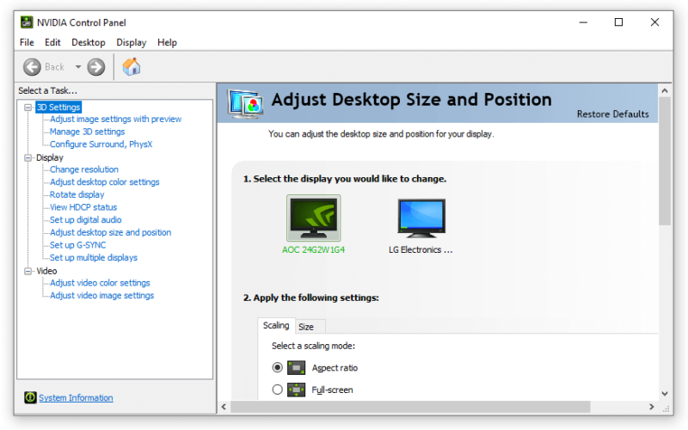Click the Adjust Desktop Size header icon
The image size is (688, 430).
click(245, 103)
